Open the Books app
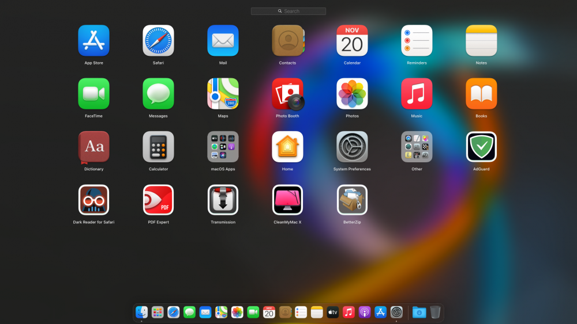The height and width of the screenshot is (324, 577). point(481,94)
